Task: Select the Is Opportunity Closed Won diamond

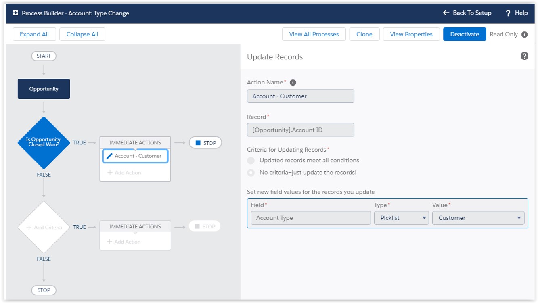Action: [44, 142]
